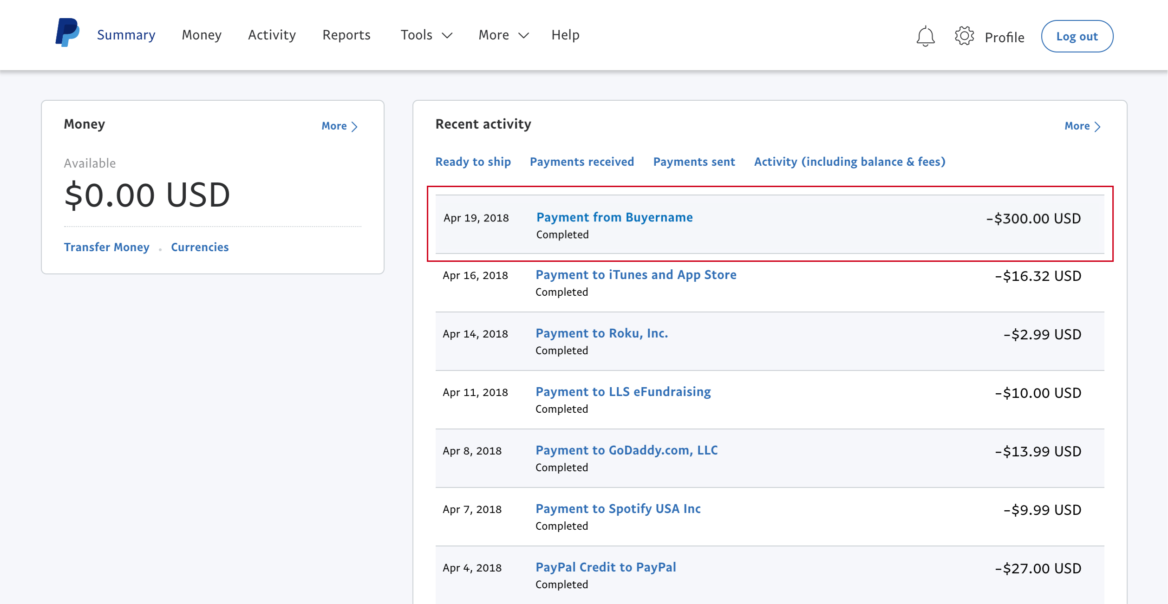Select Activity including balance & fees
Screen dimensions: 1168x604
point(849,162)
